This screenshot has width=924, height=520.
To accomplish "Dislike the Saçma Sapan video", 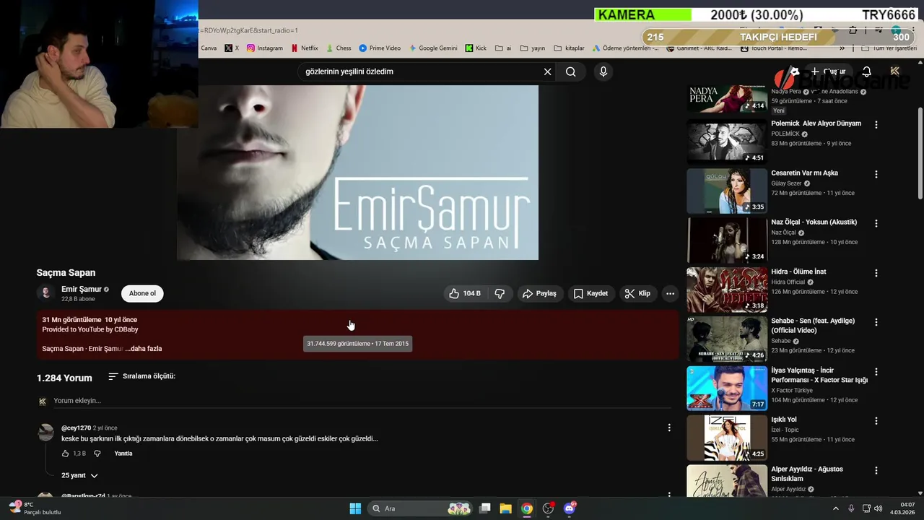I will coord(500,293).
